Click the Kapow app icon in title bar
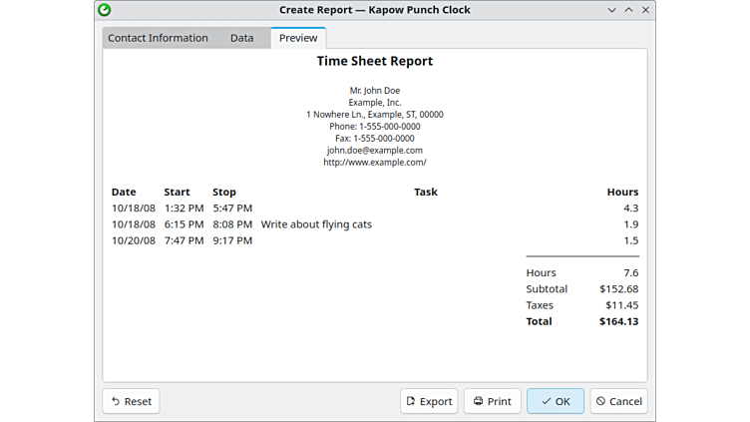 [x=105, y=10]
